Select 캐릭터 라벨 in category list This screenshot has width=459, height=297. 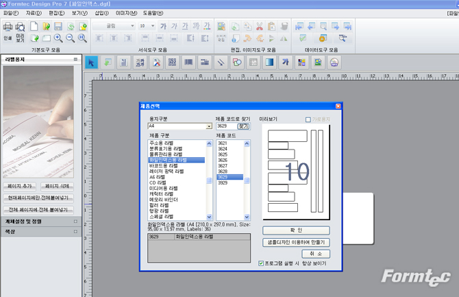coord(162,194)
